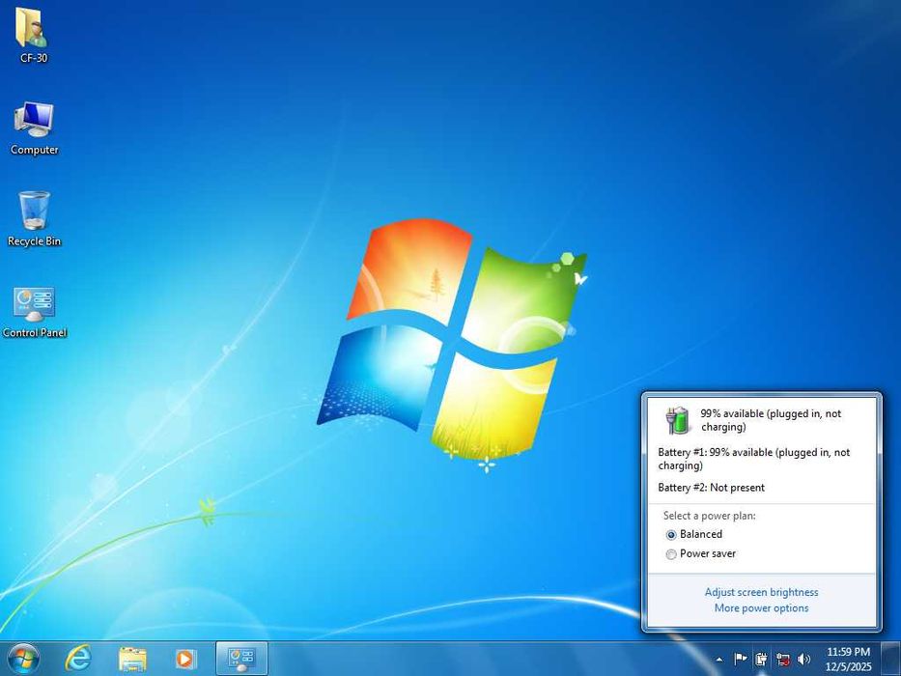This screenshot has height=676, width=901.
Task: Launch Internet Explorer from the taskbar
Action: tap(78, 659)
